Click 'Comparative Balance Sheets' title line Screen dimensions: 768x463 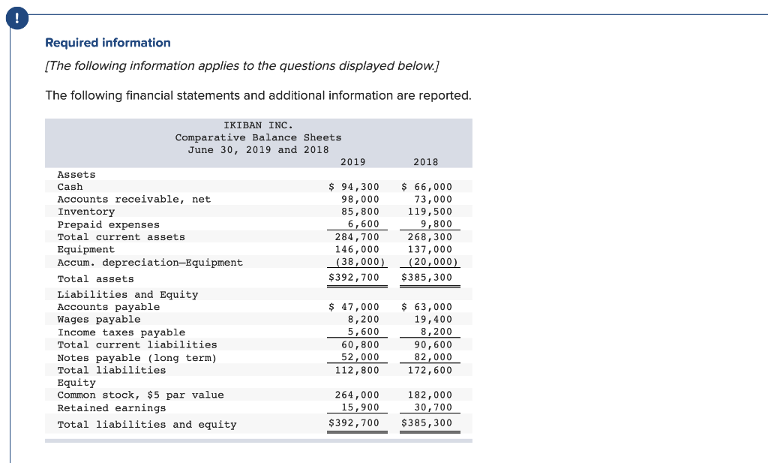[258, 137]
